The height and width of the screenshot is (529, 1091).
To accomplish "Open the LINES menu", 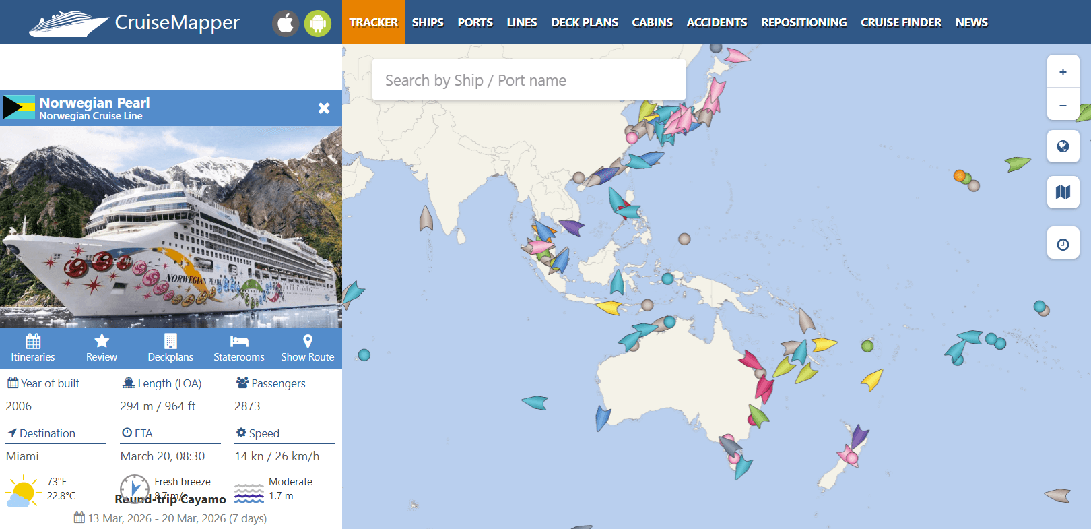I will pos(522,22).
